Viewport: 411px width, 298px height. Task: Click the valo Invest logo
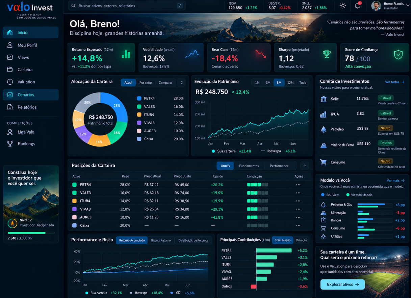[x=30, y=7]
